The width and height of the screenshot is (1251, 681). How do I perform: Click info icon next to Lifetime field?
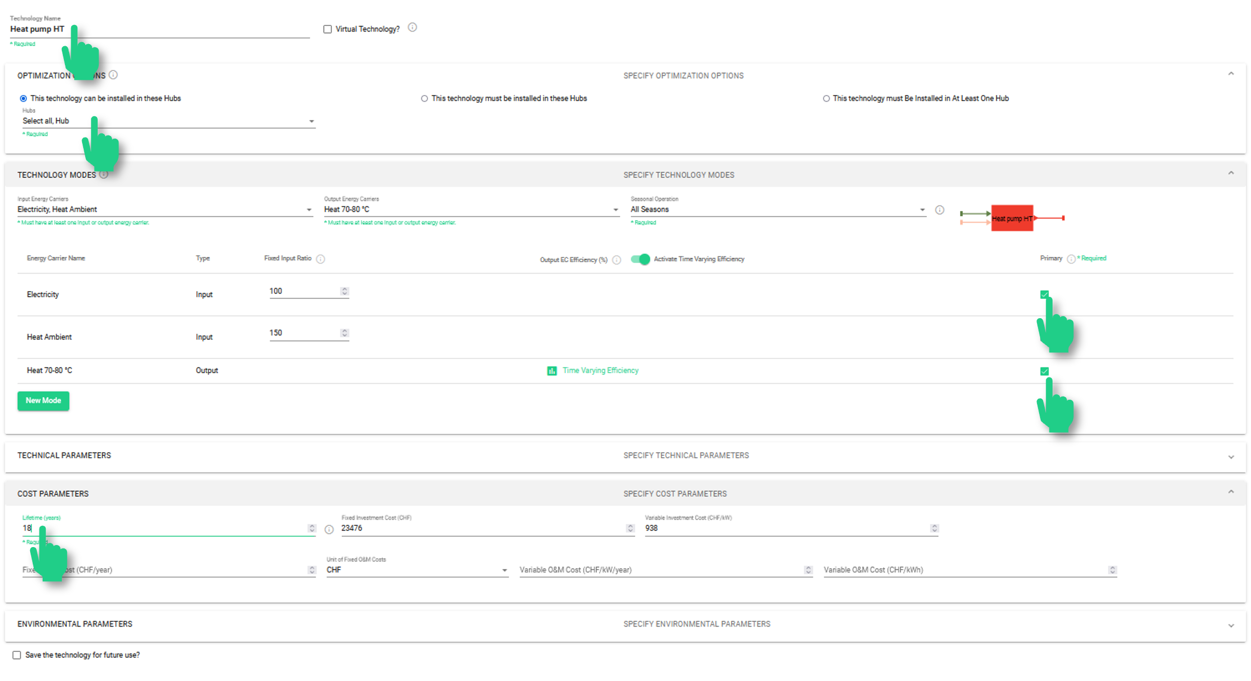click(329, 529)
